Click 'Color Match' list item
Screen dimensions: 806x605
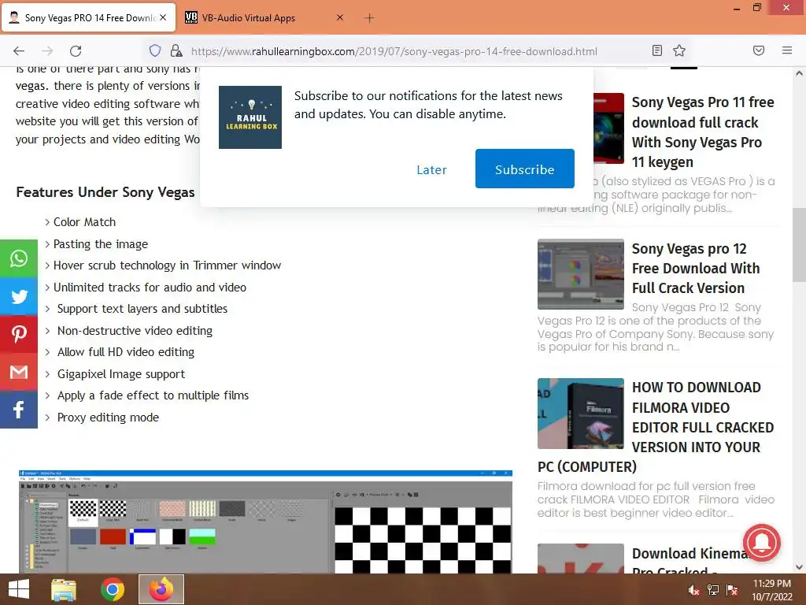pos(85,221)
